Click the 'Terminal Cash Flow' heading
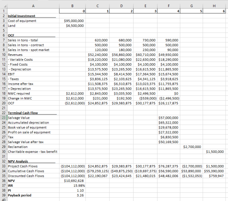 click(x=23, y=113)
